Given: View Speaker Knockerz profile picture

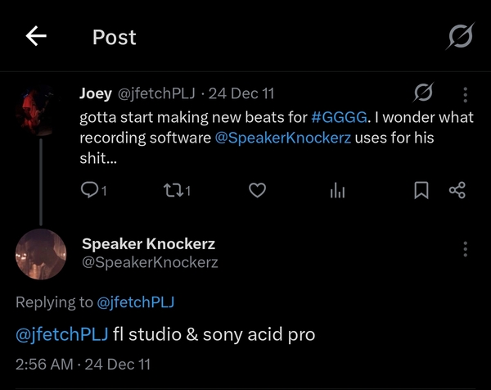Looking at the screenshot, I should [41, 254].
